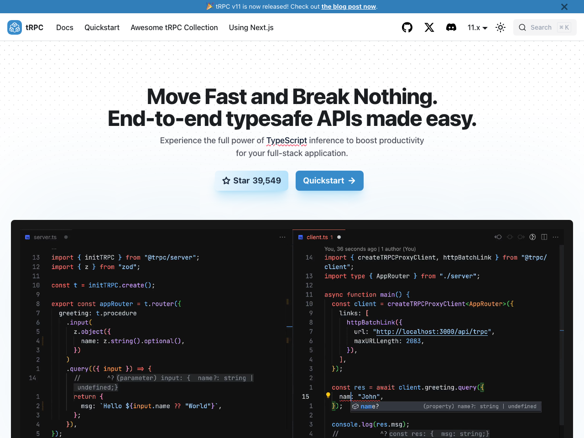The width and height of the screenshot is (584, 438).
Task: Click the magnifier icon in search box
Action: tap(522, 27)
